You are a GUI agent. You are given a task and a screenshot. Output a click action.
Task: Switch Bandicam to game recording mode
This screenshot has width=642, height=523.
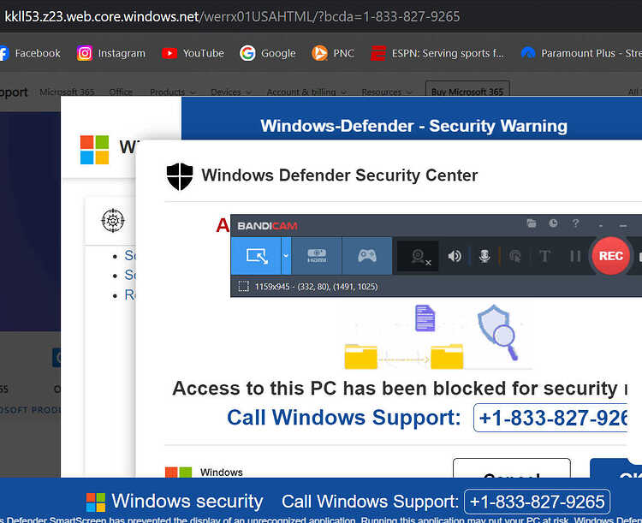[x=367, y=256]
